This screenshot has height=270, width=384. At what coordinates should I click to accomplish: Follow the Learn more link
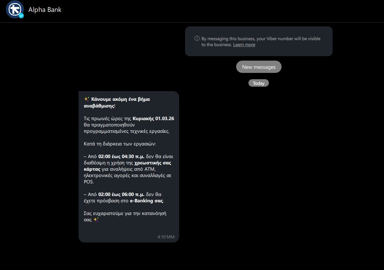pos(244,45)
